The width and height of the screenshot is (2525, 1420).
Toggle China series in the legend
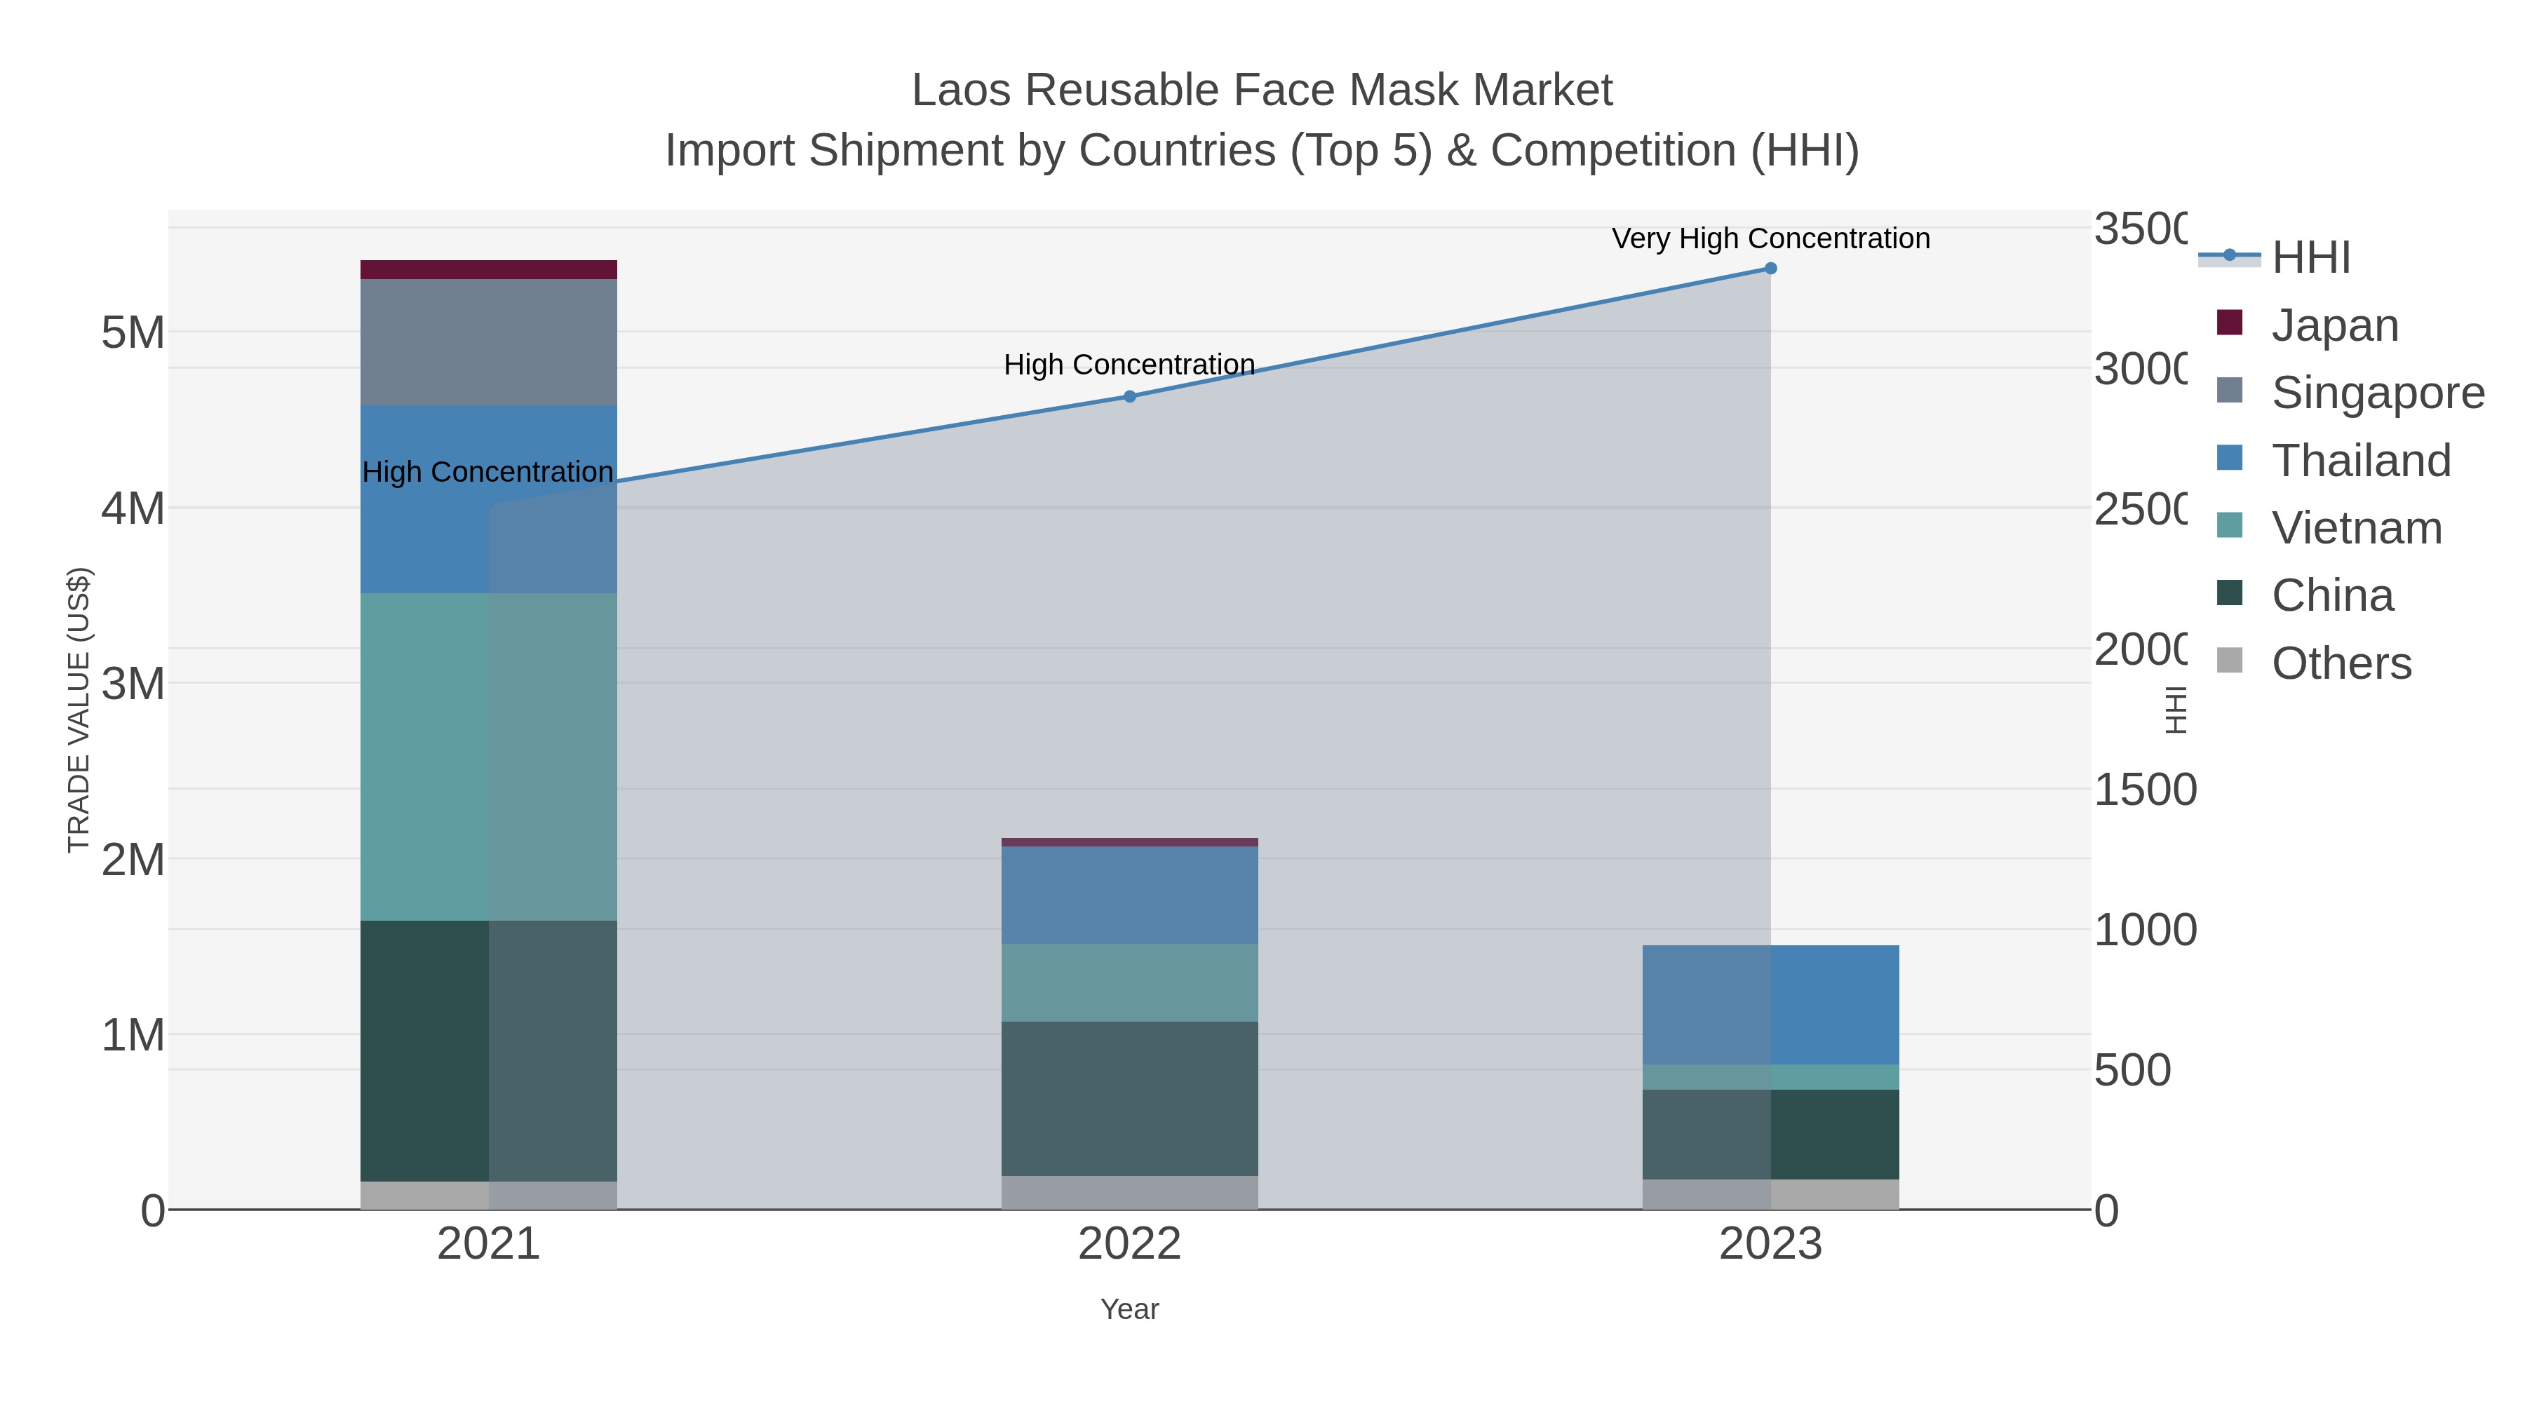[2305, 596]
